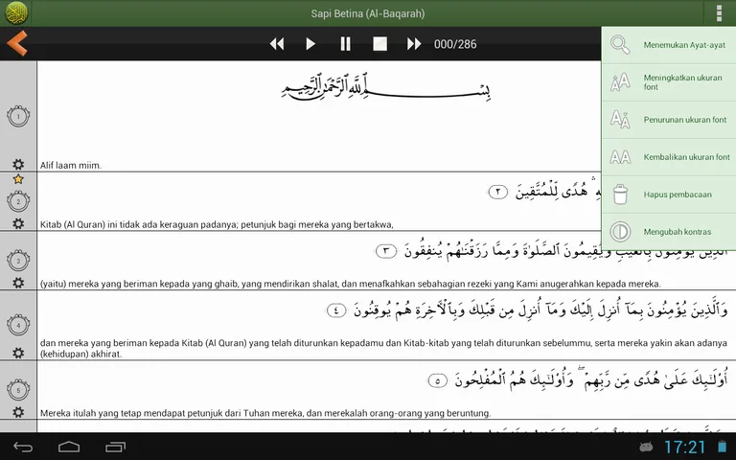
Task: Tap the battery status icon
Action: (x=723, y=447)
